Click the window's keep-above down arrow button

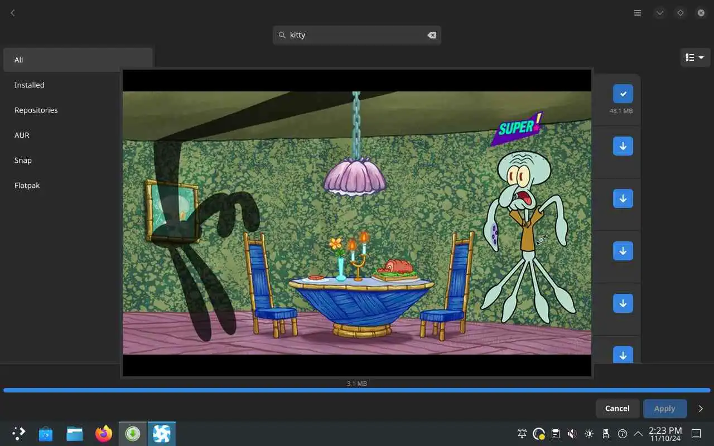[x=660, y=13]
